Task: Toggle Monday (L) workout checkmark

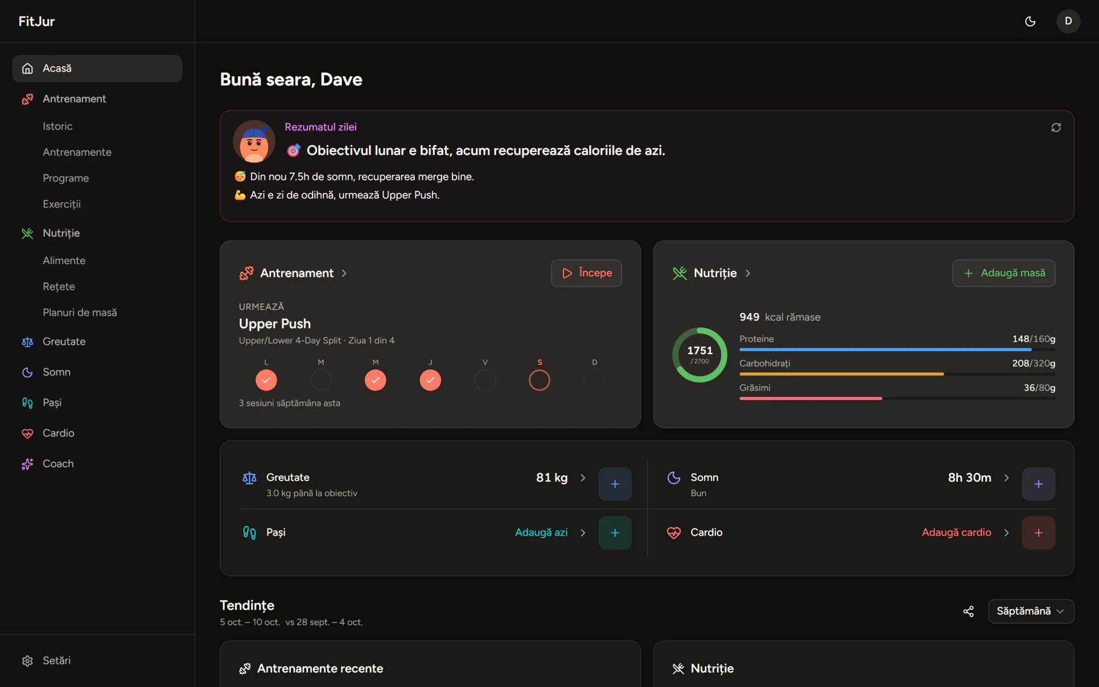Action: [x=266, y=380]
